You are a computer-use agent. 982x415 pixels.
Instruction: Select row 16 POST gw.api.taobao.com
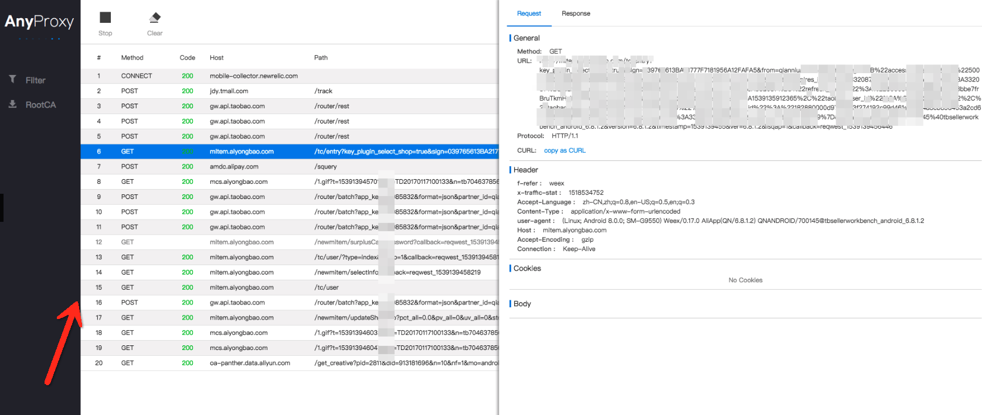(290, 303)
